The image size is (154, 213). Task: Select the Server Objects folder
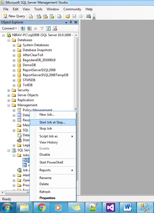28,95
